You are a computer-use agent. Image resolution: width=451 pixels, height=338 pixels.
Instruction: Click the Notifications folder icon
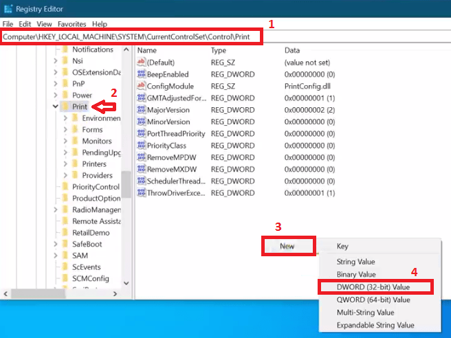[x=65, y=49]
